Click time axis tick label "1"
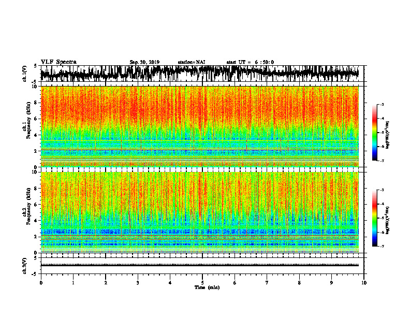 click(x=73, y=283)
